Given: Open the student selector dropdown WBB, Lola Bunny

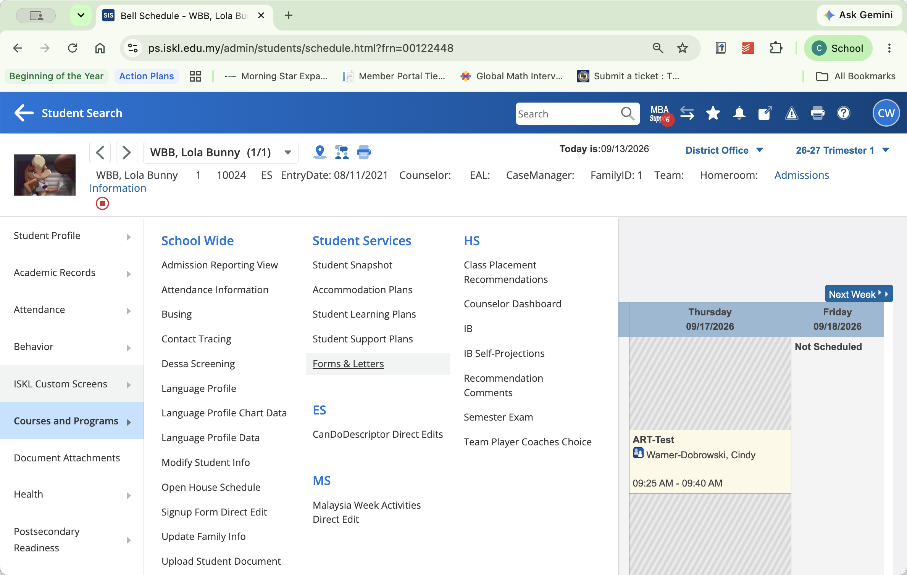Looking at the screenshot, I should point(221,153).
